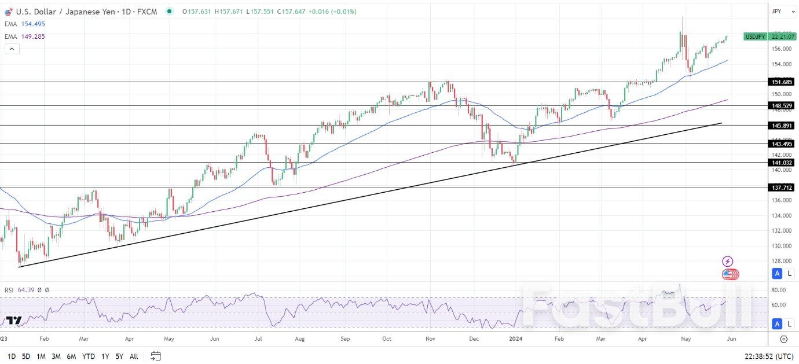Click the US flag economic events icon

pyautogui.click(x=730, y=274)
